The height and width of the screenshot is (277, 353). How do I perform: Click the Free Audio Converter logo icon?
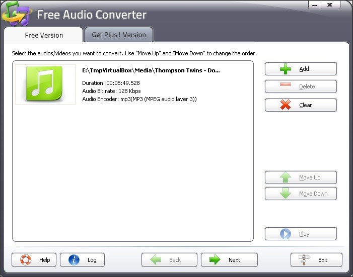tap(16, 15)
